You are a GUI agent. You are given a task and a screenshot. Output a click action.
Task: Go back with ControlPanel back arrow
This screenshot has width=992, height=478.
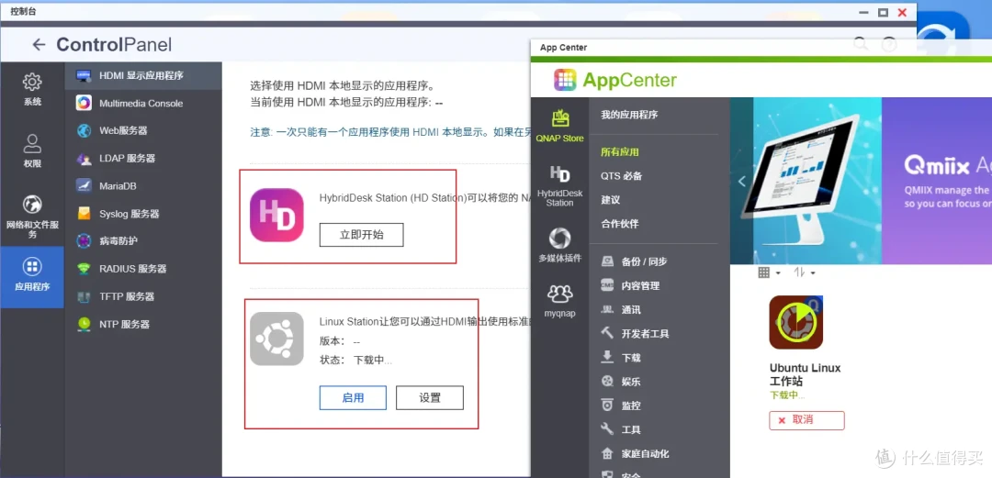pyautogui.click(x=39, y=44)
